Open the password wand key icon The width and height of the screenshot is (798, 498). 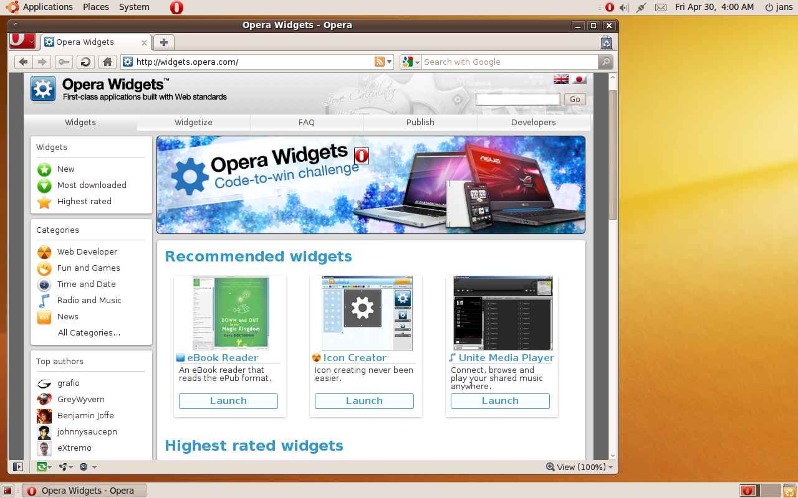64,62
